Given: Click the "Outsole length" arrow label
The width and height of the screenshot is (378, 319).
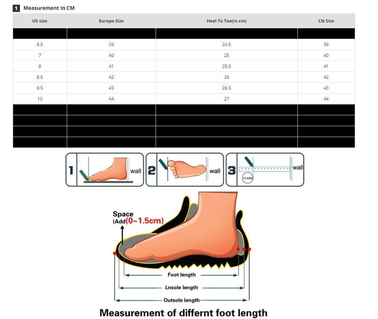Looking at the screenshot, I should click(181, 300).
